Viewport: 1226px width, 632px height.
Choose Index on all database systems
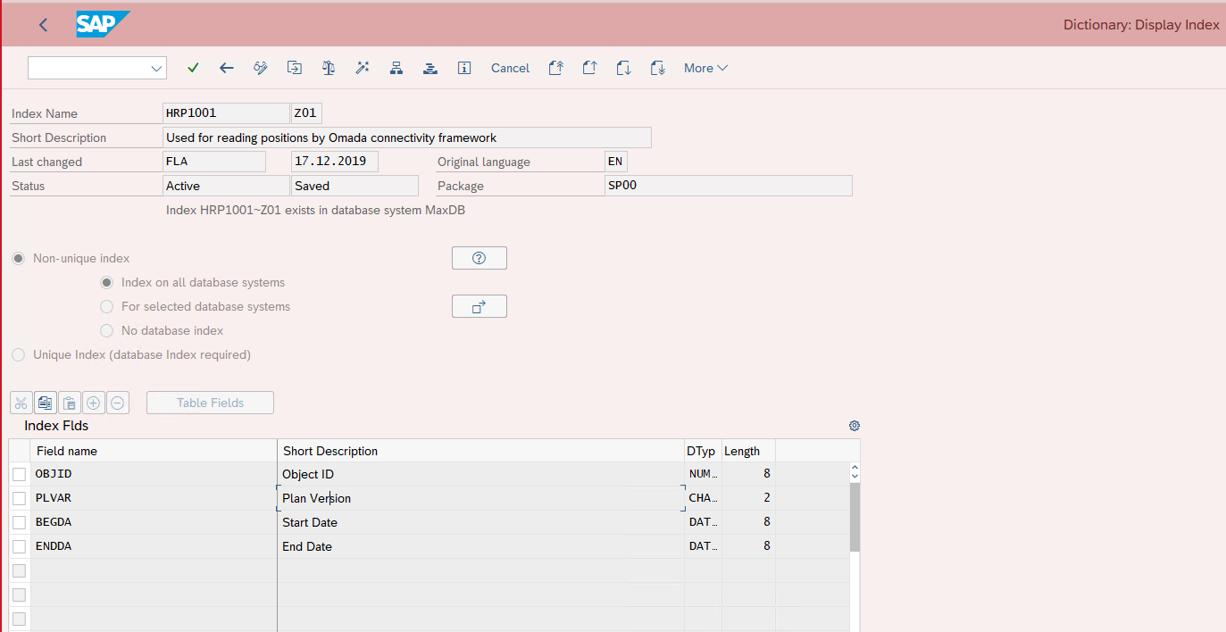tap(107, 282)
